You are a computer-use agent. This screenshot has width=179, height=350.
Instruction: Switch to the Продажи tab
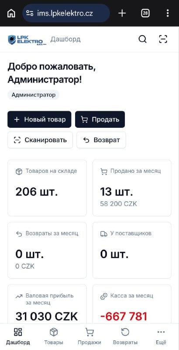(89, 336)
